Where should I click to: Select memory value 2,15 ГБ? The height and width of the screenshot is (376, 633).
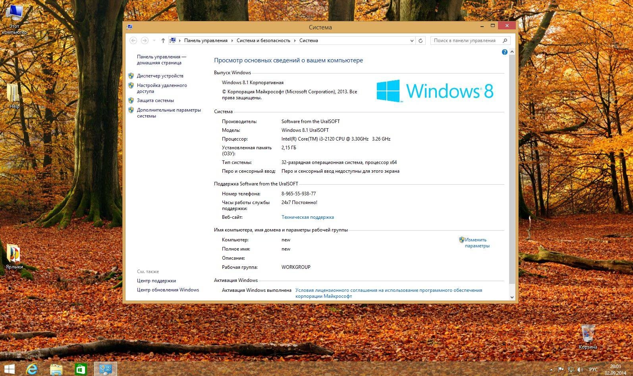(289, 148)
